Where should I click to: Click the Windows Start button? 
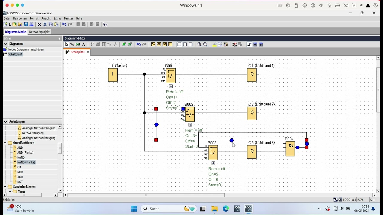coord(134,209)
